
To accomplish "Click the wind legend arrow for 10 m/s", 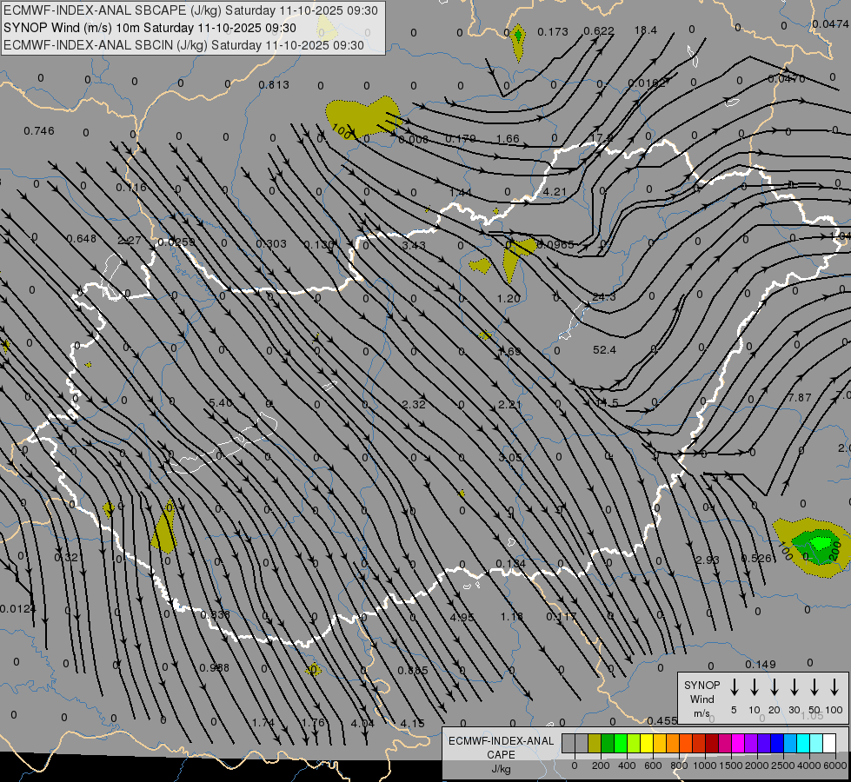I will [754, 687].
